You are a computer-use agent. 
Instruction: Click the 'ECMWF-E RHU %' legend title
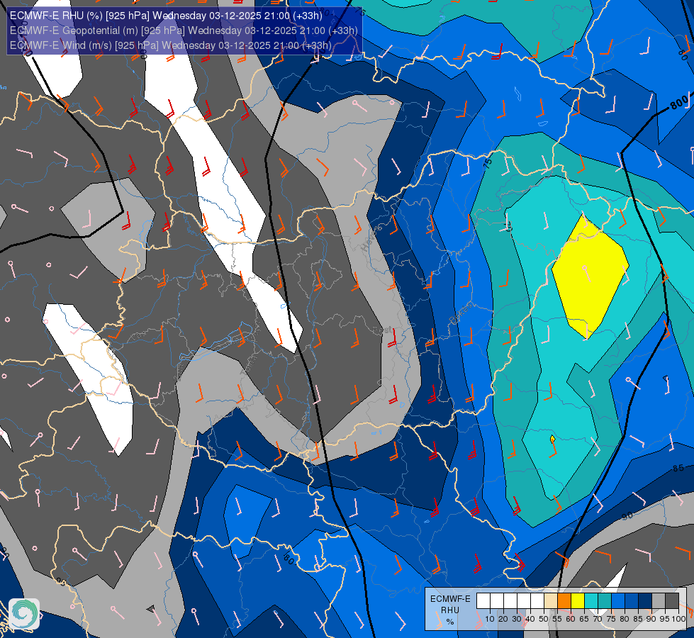tap(450, 610)
